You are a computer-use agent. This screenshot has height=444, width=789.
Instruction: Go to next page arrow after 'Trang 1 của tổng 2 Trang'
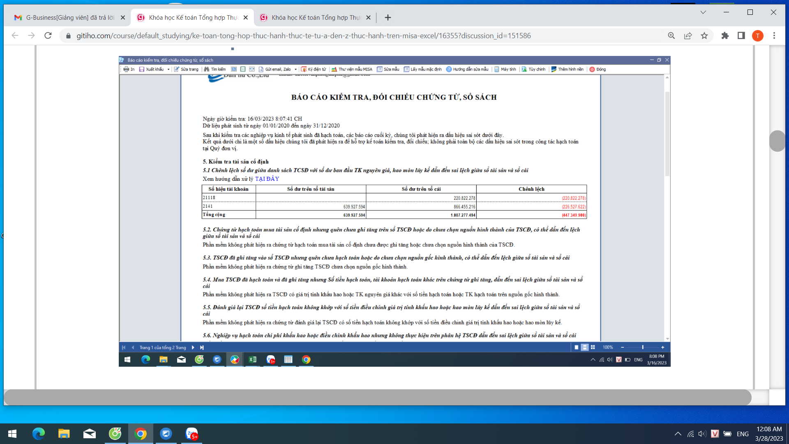point(193,347)
